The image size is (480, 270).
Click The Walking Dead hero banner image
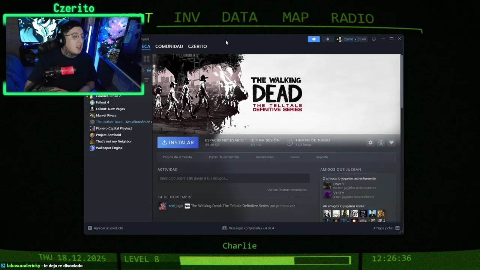[x=276, y=94]
